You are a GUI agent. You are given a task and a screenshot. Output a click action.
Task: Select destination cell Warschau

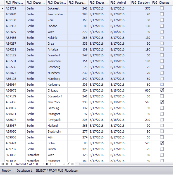57,61
